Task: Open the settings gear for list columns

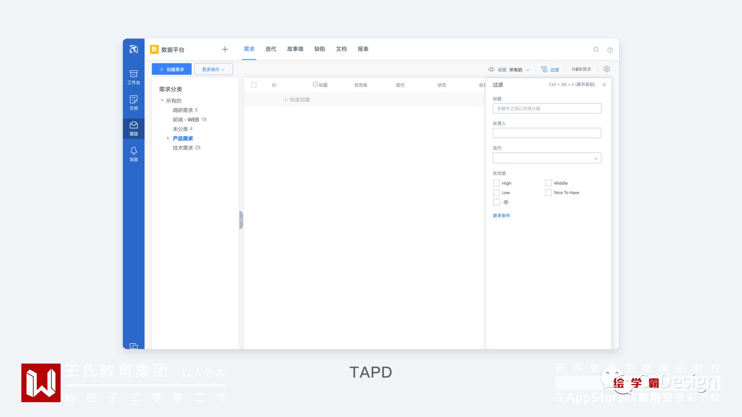Action: coord(607,69)
